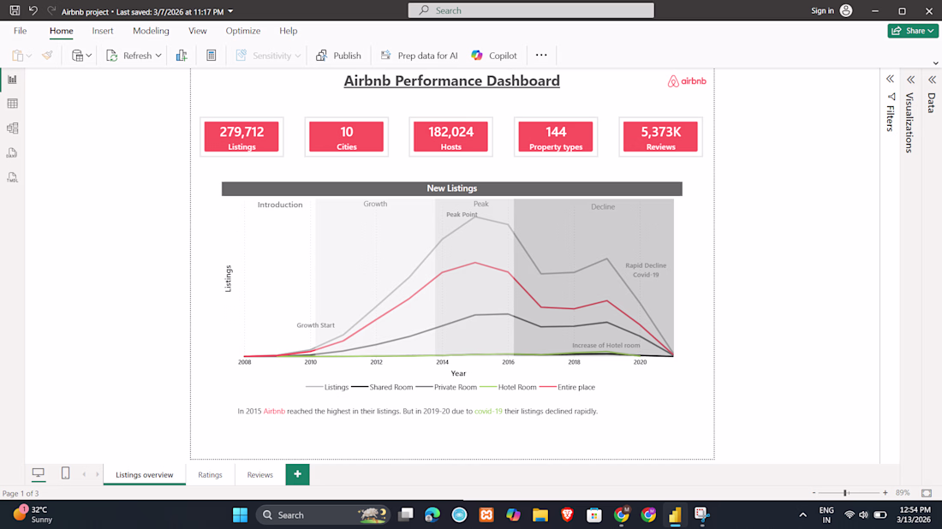Toggle fit to page icon

[x=927, y=493]
